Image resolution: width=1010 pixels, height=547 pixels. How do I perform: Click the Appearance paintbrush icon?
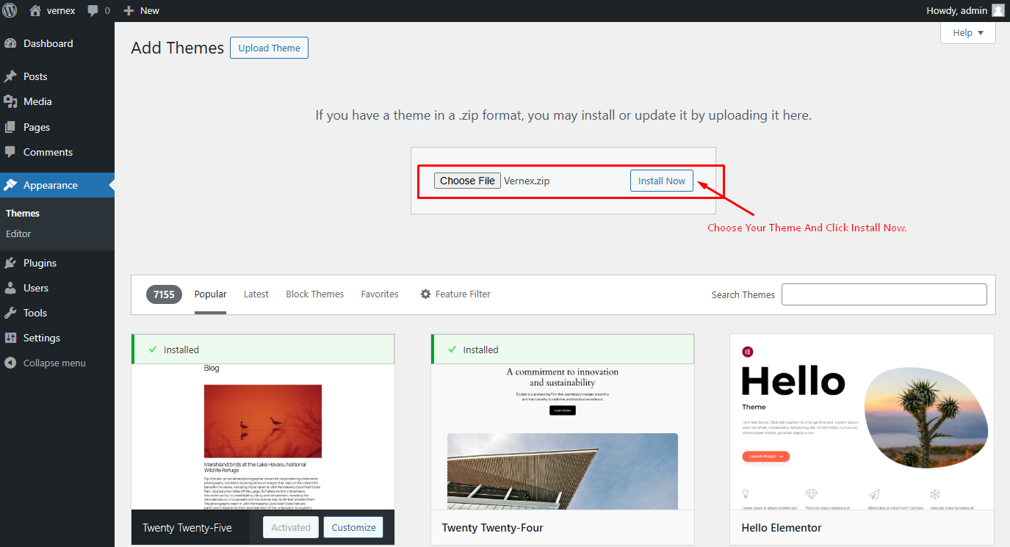(10, 185)
